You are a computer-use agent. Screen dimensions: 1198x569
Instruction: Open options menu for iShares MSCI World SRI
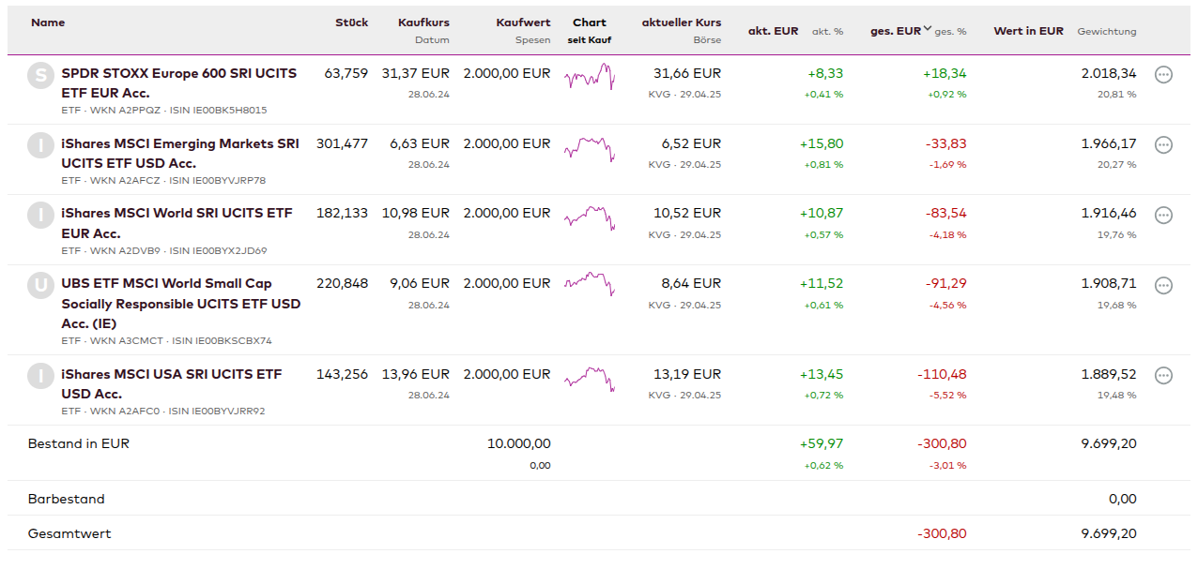pyautogui.click(x=1163, y=216)
